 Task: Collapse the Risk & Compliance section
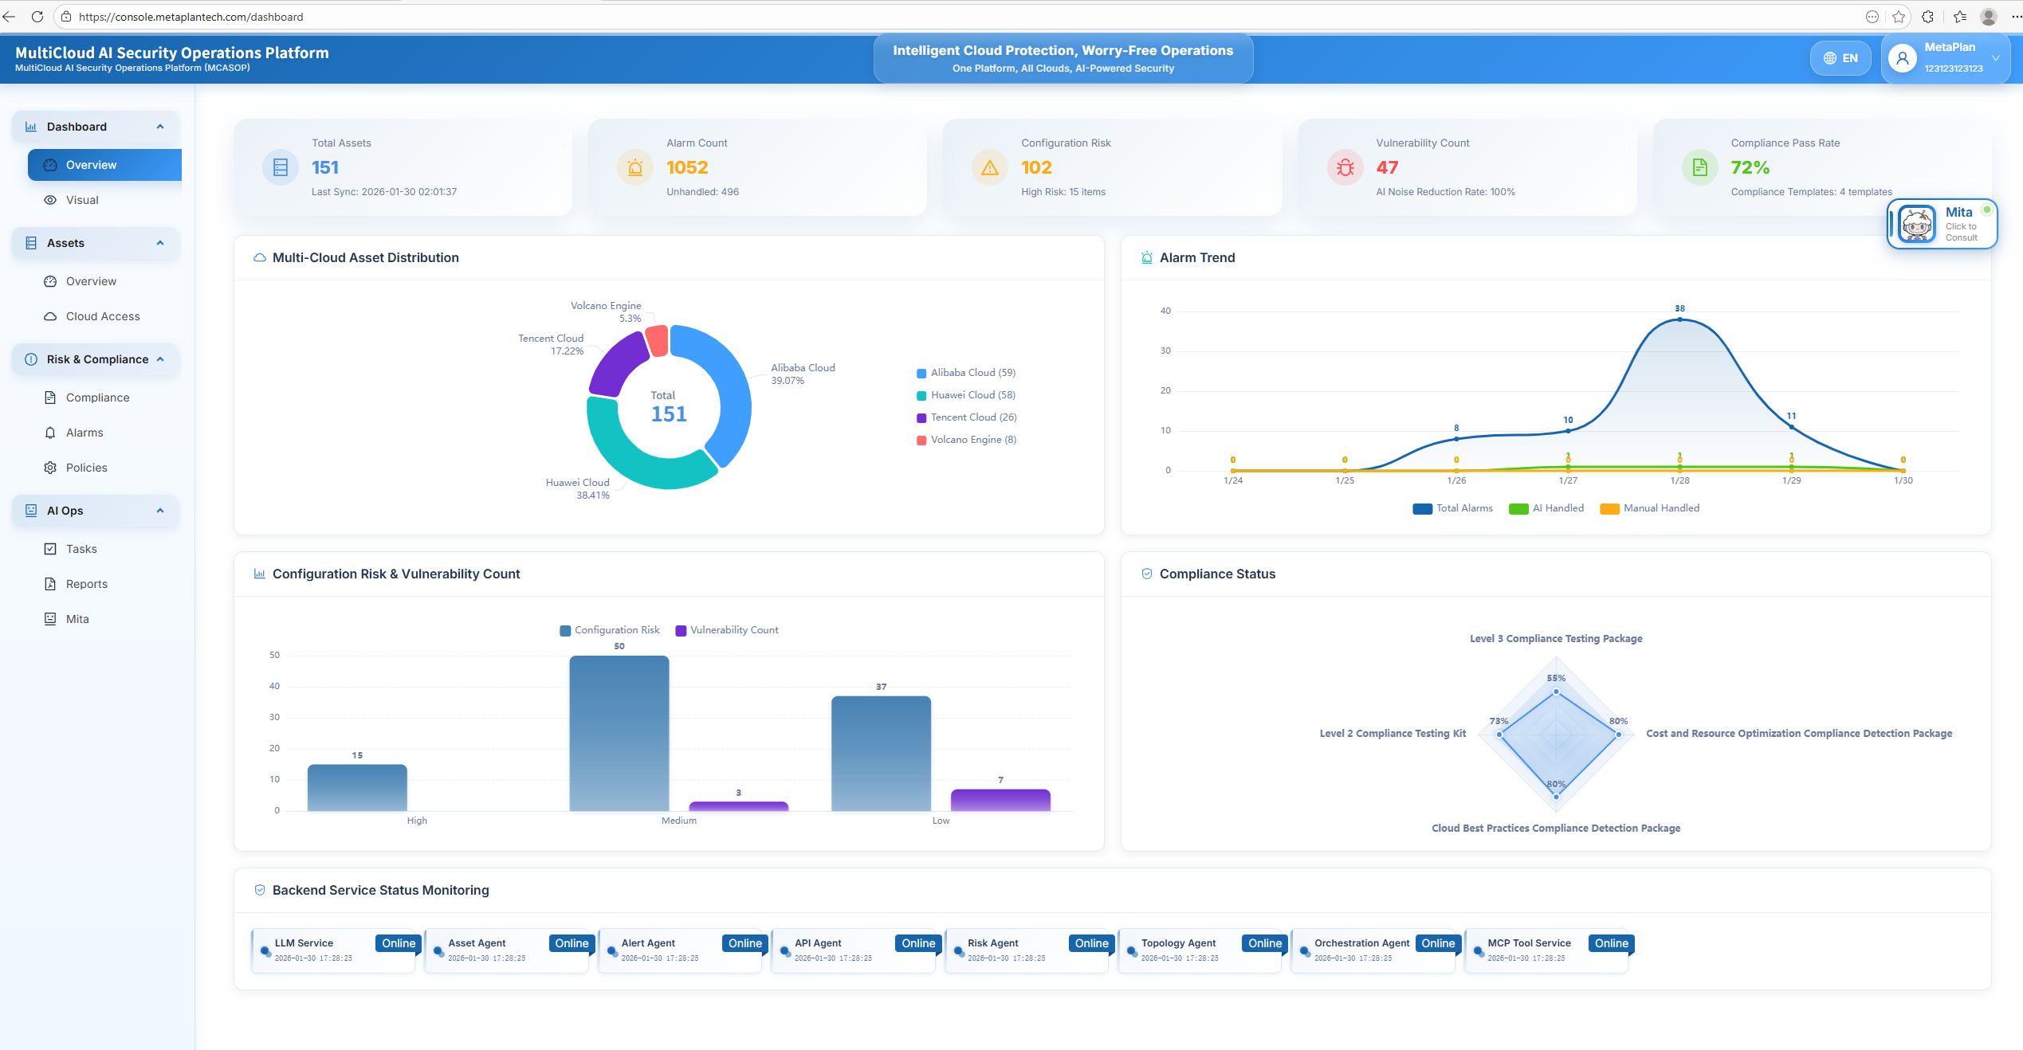(159, 359)
